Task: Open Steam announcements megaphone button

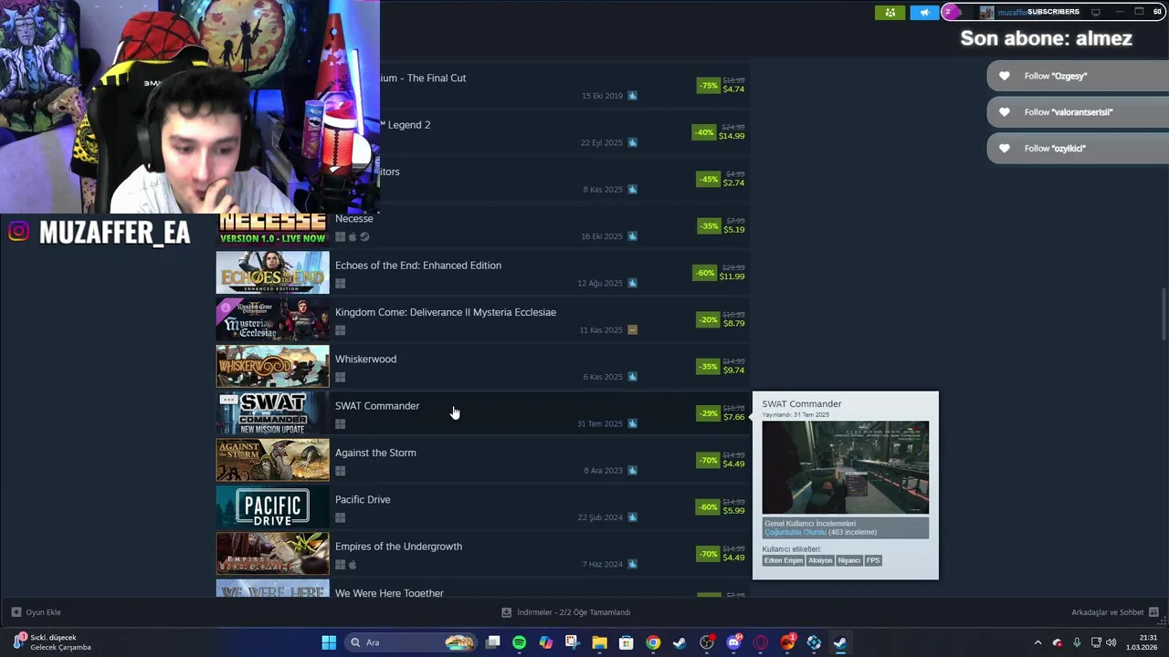Action: [924, 12]
